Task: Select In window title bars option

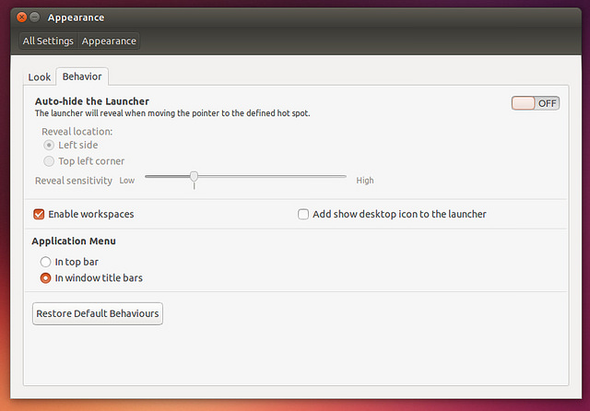Action: [45, 278]
